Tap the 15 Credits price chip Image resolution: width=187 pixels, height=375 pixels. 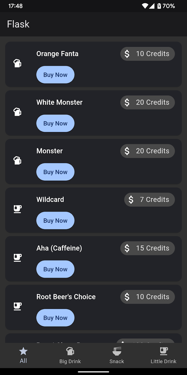tap(148, 248)
